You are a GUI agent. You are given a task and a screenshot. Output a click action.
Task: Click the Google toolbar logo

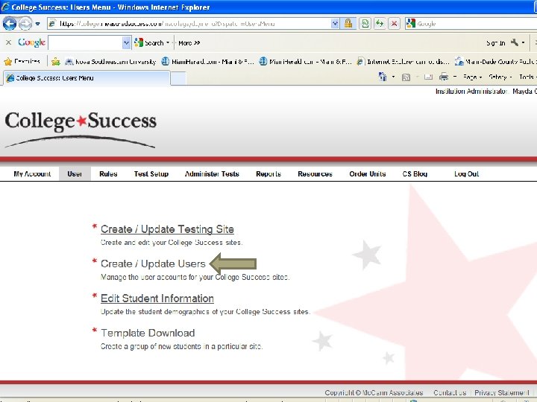[x=31, y=42]
